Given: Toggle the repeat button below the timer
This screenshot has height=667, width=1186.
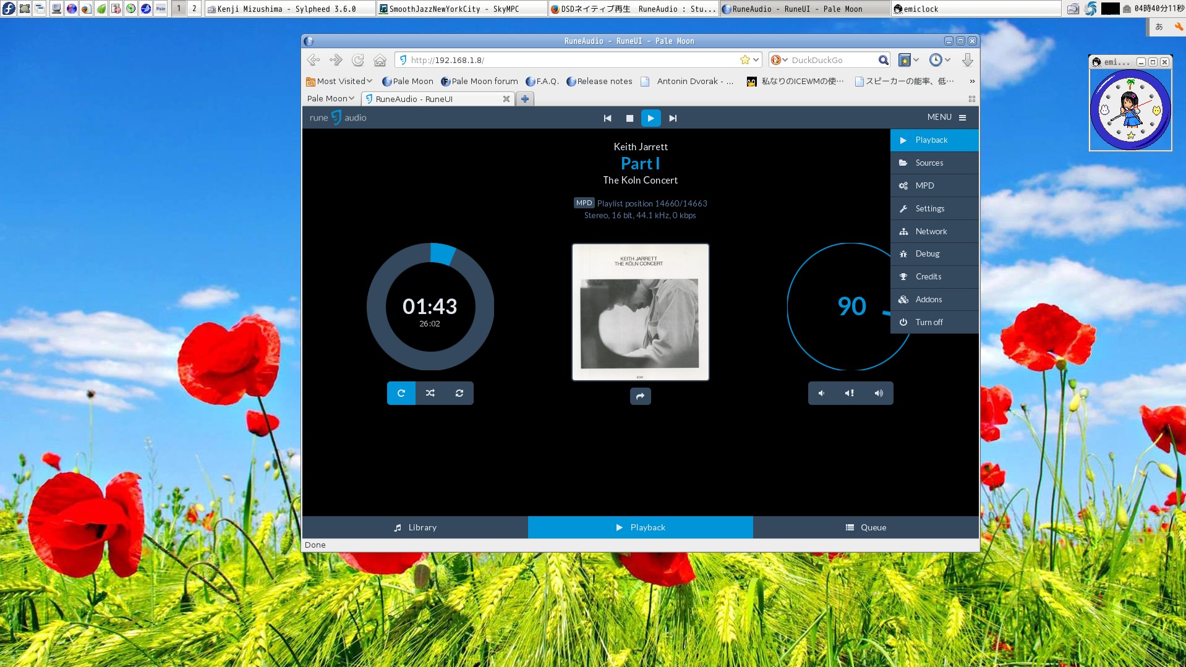Looking at the screenshot, I should click(x=401, y=393).
